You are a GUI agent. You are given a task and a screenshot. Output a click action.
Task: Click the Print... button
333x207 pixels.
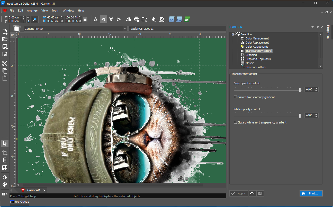(311, 193)
